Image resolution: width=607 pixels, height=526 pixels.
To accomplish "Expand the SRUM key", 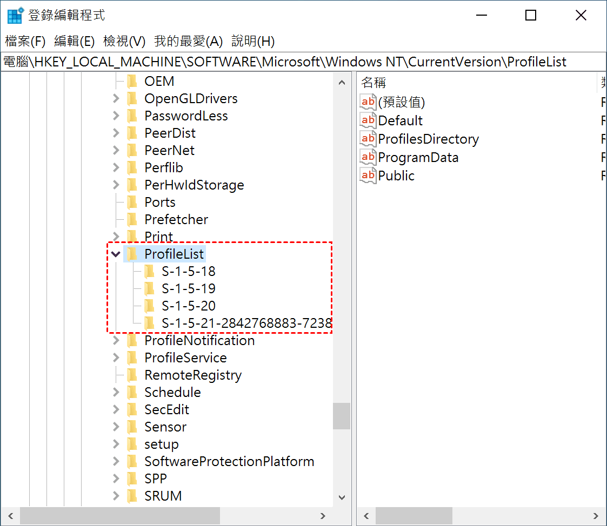I will pos(116,496).
